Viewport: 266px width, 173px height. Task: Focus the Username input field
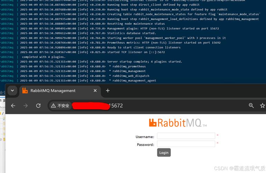pyautogui.click(x=186, y=136)
